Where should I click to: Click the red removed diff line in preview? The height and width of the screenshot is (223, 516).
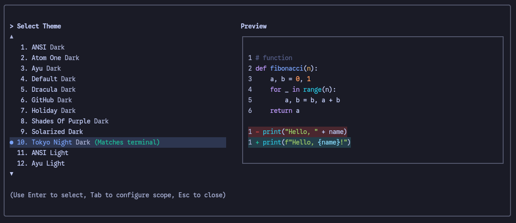point(298,132)
